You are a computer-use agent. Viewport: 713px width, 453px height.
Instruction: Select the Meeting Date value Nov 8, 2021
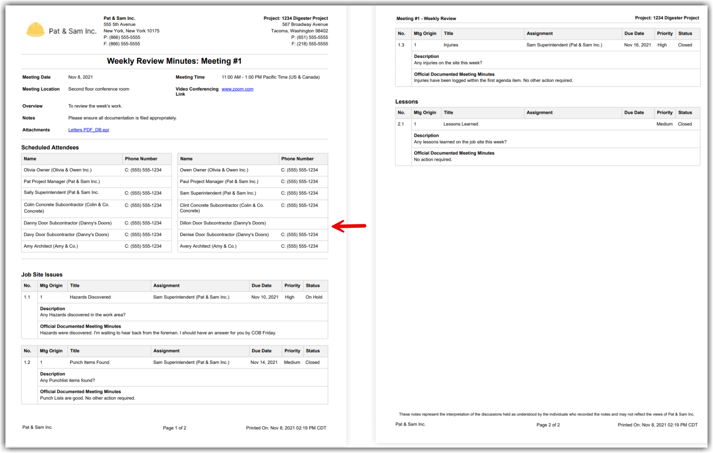[80, 77]
